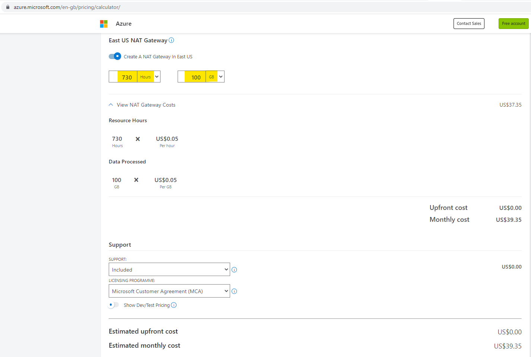This screenshot has width=531, height=357.
Task: Click the 730 hours input field
Action: 123,77
